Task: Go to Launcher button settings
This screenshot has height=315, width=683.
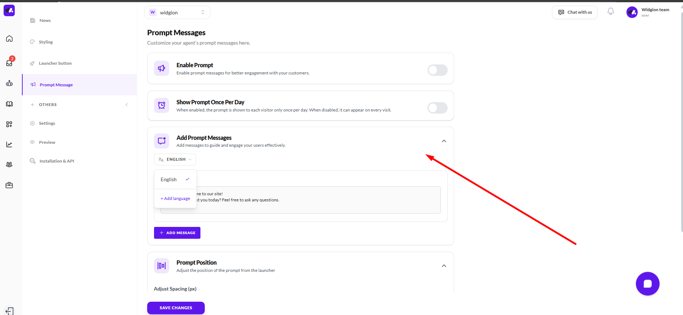Action: pyautogui.click(x=55, y=63)
